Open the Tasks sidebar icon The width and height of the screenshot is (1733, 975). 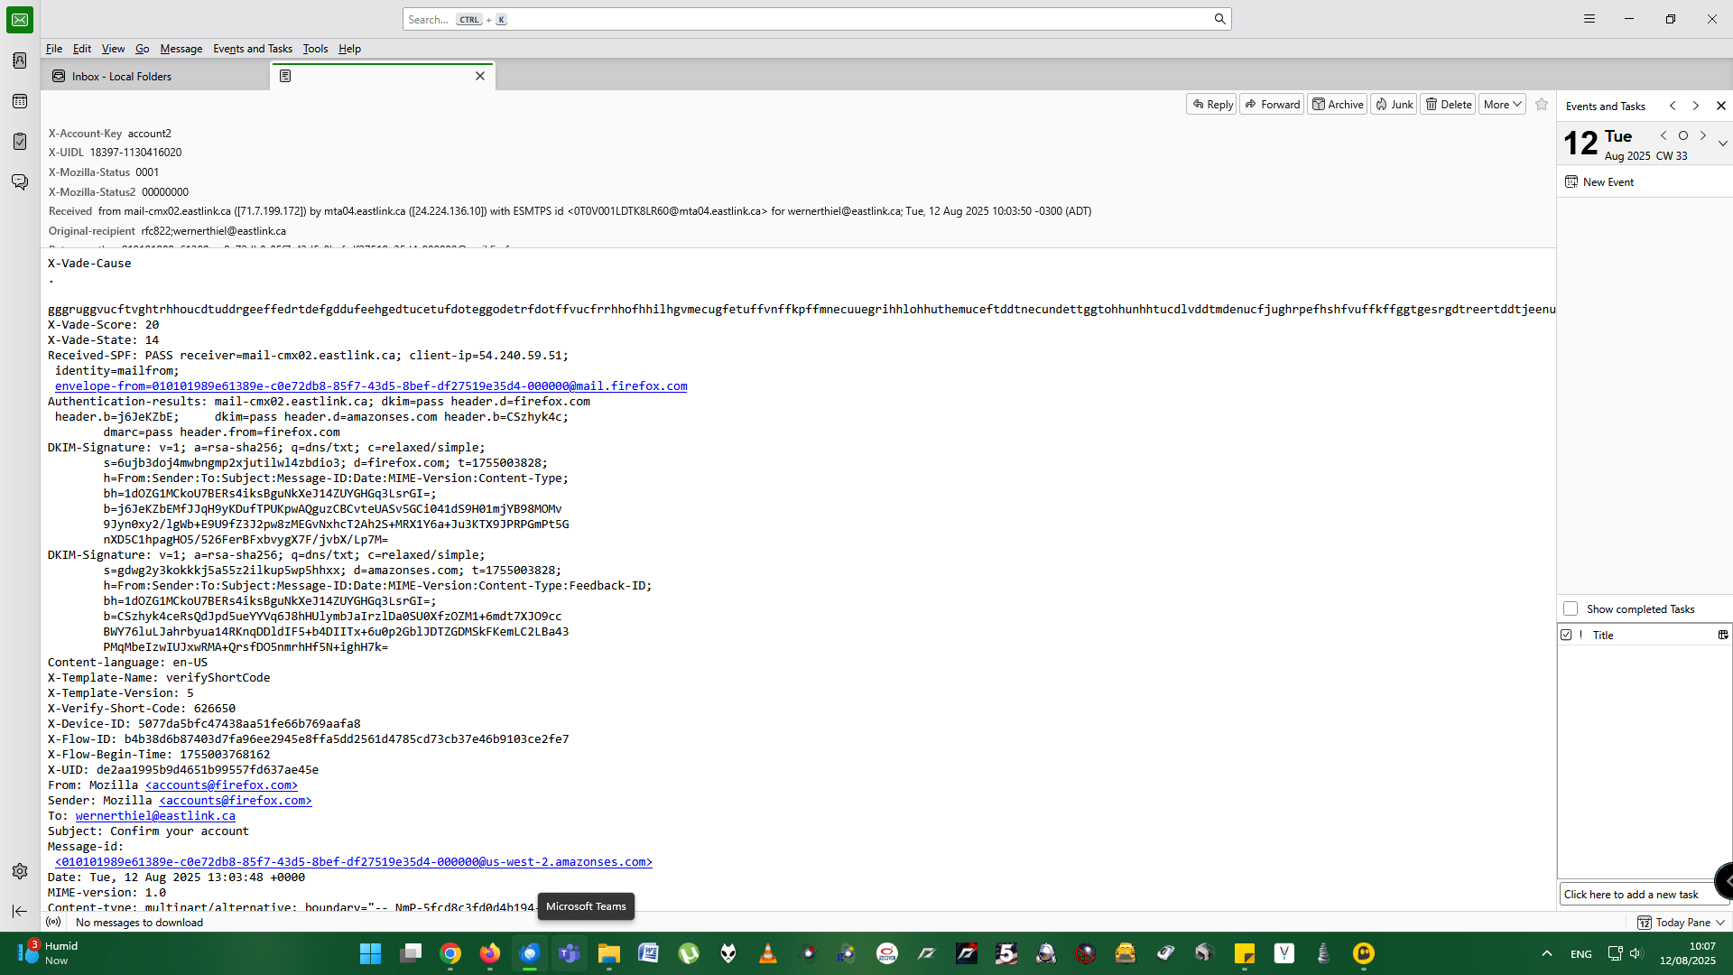20,142
